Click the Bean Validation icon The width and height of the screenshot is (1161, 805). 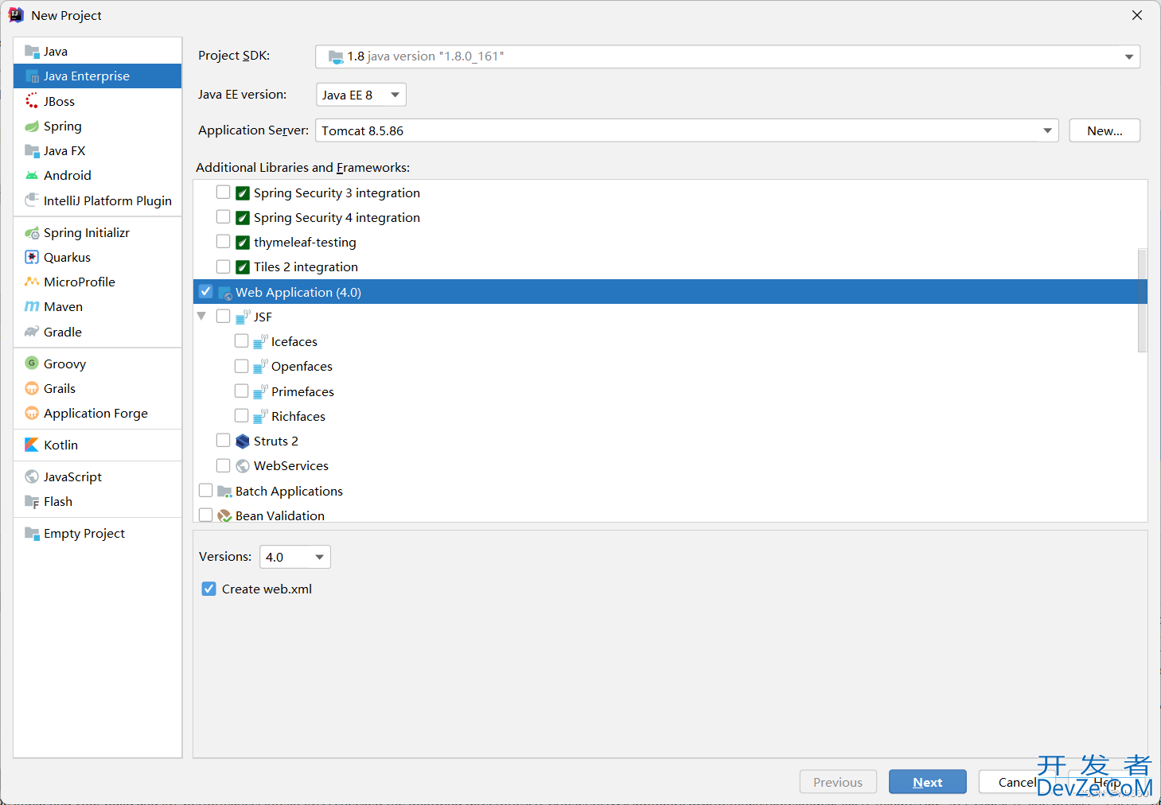[224, 515]
